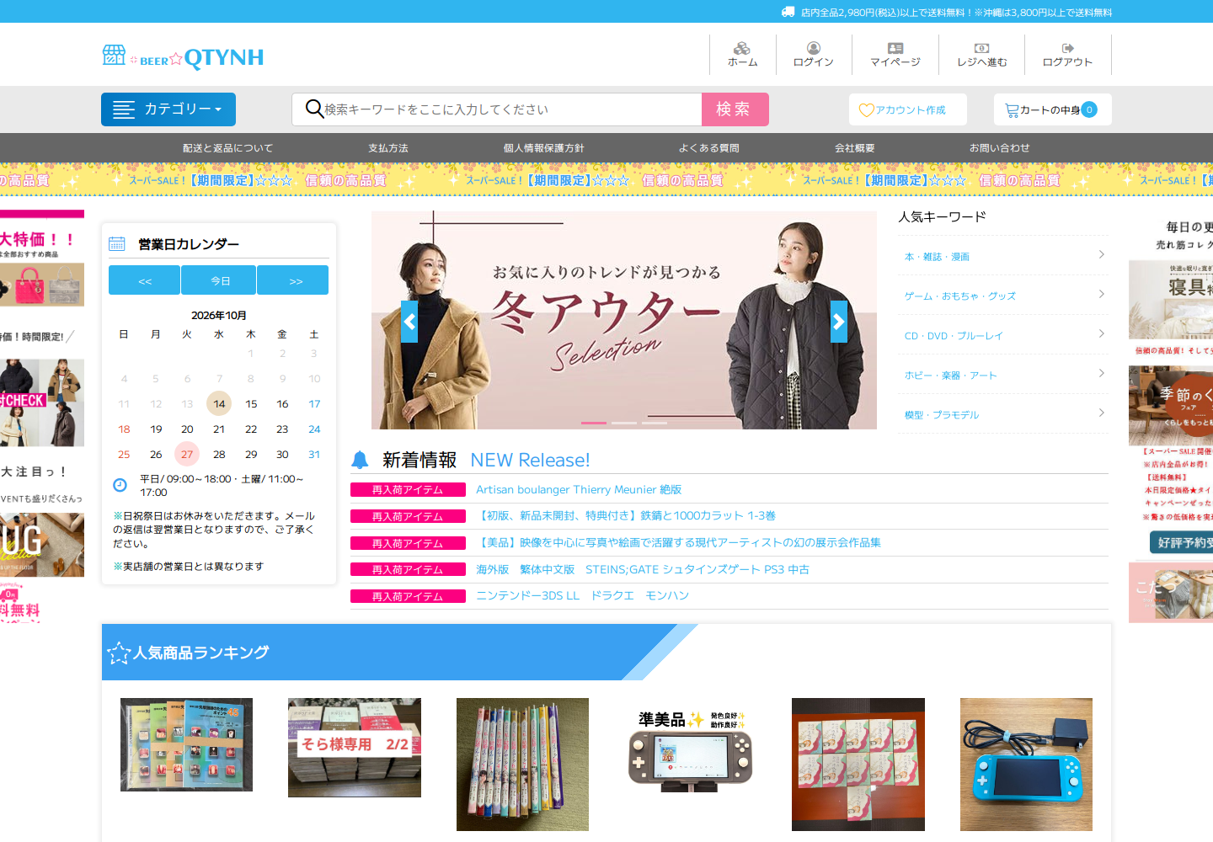The image size is (1213, 842).
Task: Click the clock icon beside business hours
Action: [120, 485]
